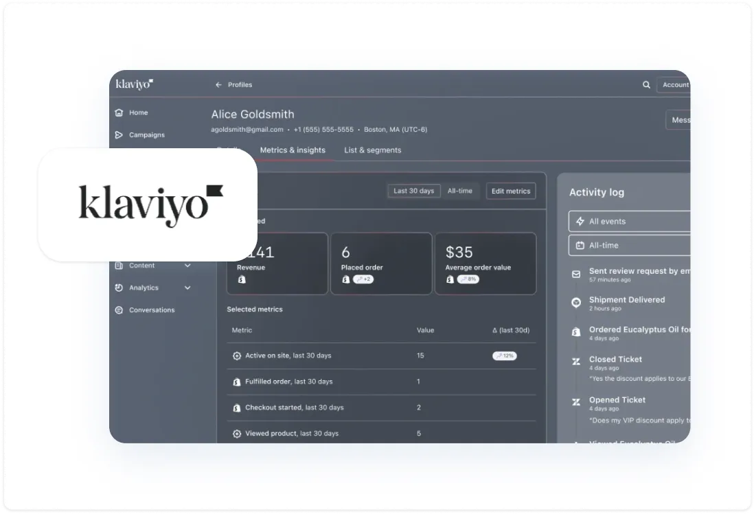
Task: Click the Shopify icon beside Checkout started
Action: click(x=237, y=408)
